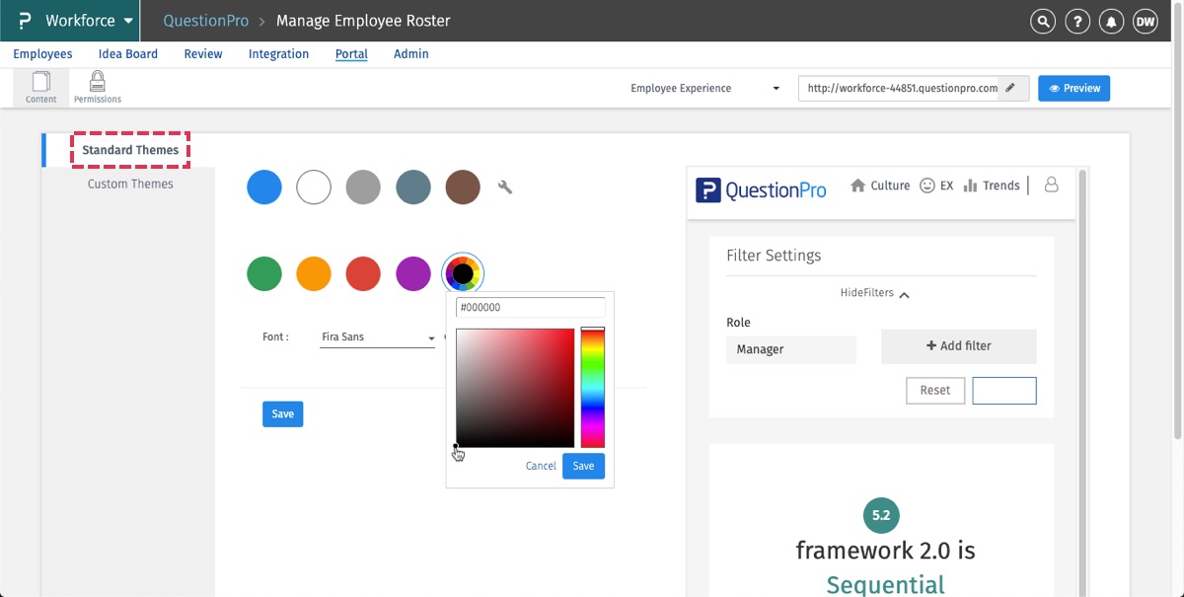Screen dimensions: 1184x597
Task: Click the pencil edit URL icon
Action: click(x=1010, y=88)
